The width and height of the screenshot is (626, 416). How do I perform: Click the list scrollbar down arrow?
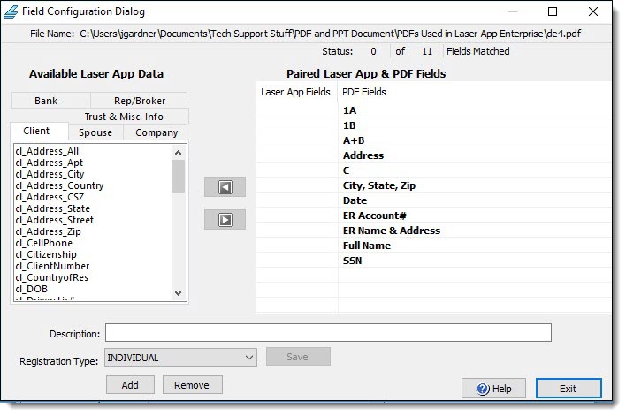178,292
